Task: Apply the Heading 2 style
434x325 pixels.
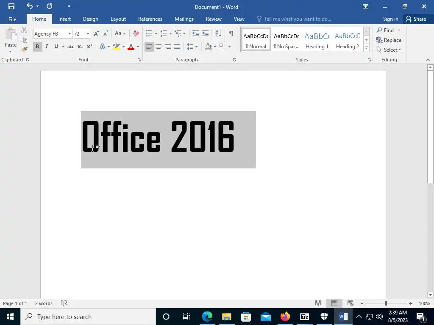Action: 348,40
